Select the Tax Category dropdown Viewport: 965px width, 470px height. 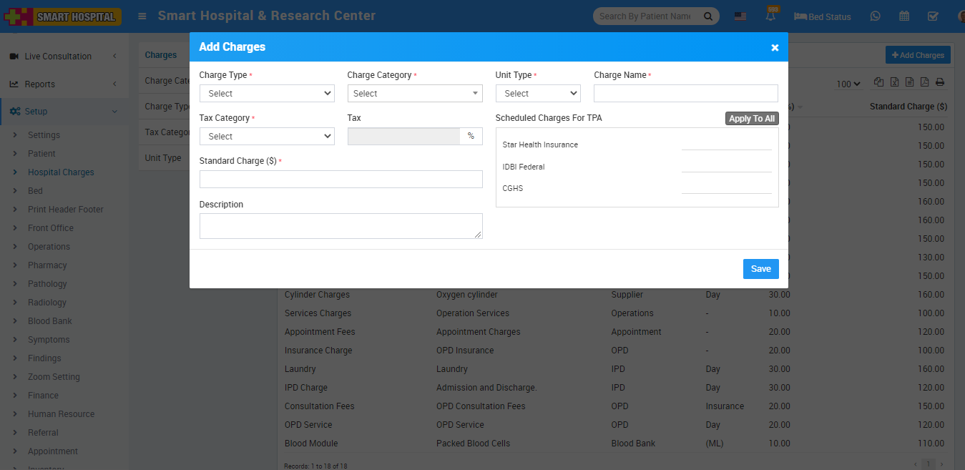(267, 137)
